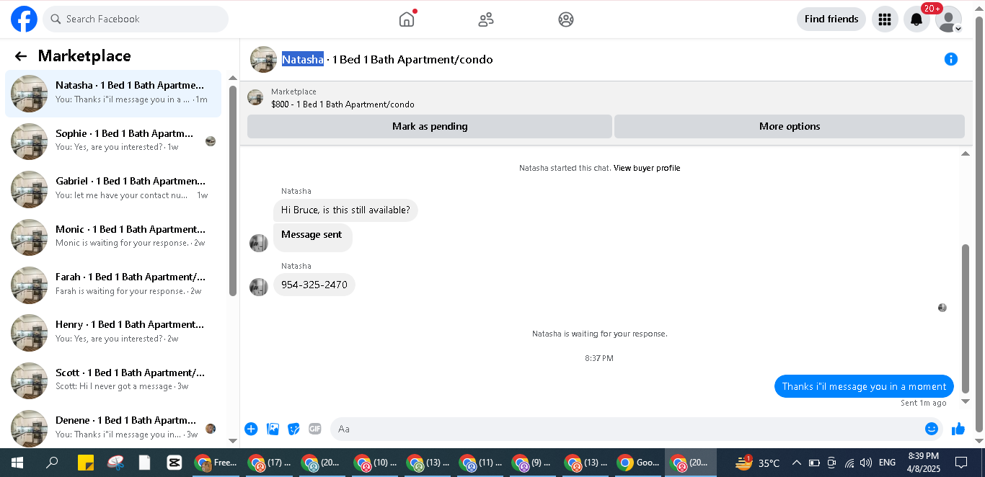This screenshot has width=985, height=477.
Task: Click the 954-325-2470 message bubble
Action: click(314, 285)
